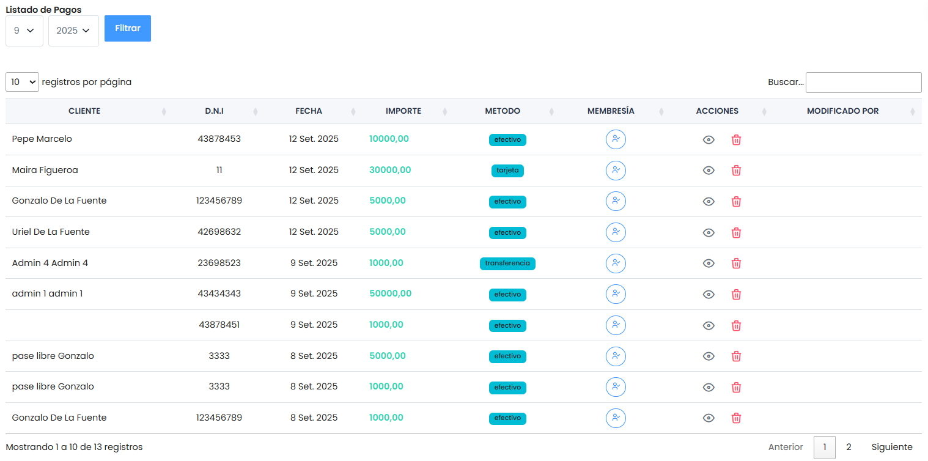Click trash icon for admin 1 admin 1
Image resolution: width=928 pixels, height=461 pixels.
coord(736,295)
